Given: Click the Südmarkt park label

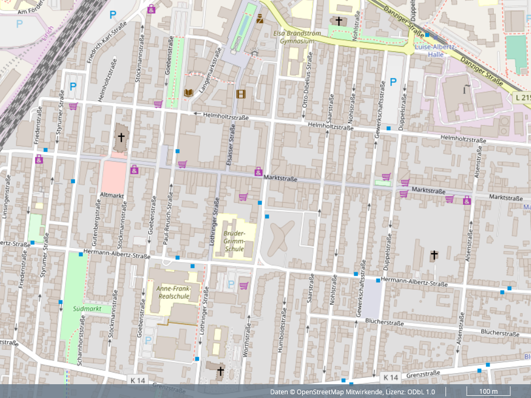Looking at the screenshot, I should click(87, 308).
